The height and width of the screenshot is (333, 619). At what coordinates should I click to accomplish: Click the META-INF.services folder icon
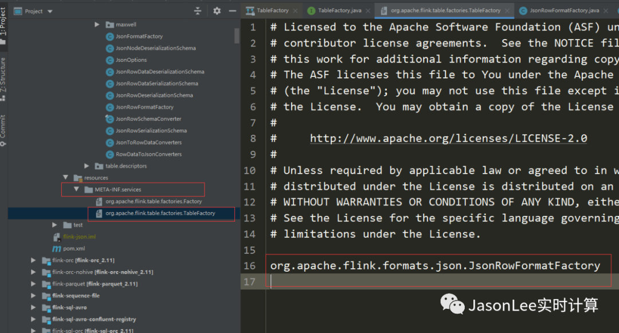[x=88, y=190]
